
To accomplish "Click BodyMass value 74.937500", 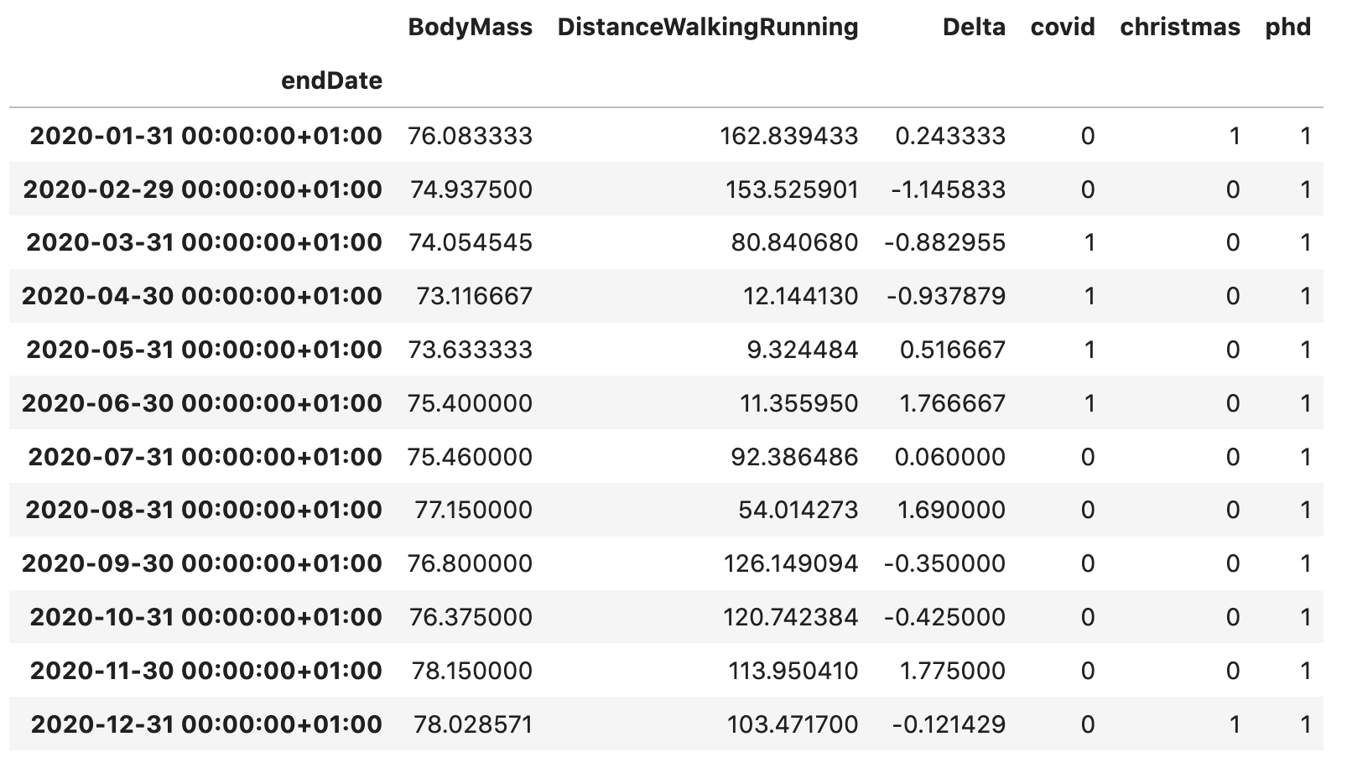I will pyautogui.click(x=471, y=189).
